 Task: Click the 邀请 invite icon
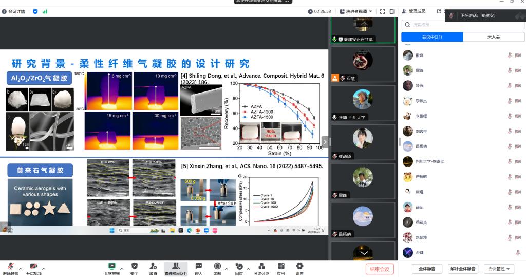tap(153, 267)
